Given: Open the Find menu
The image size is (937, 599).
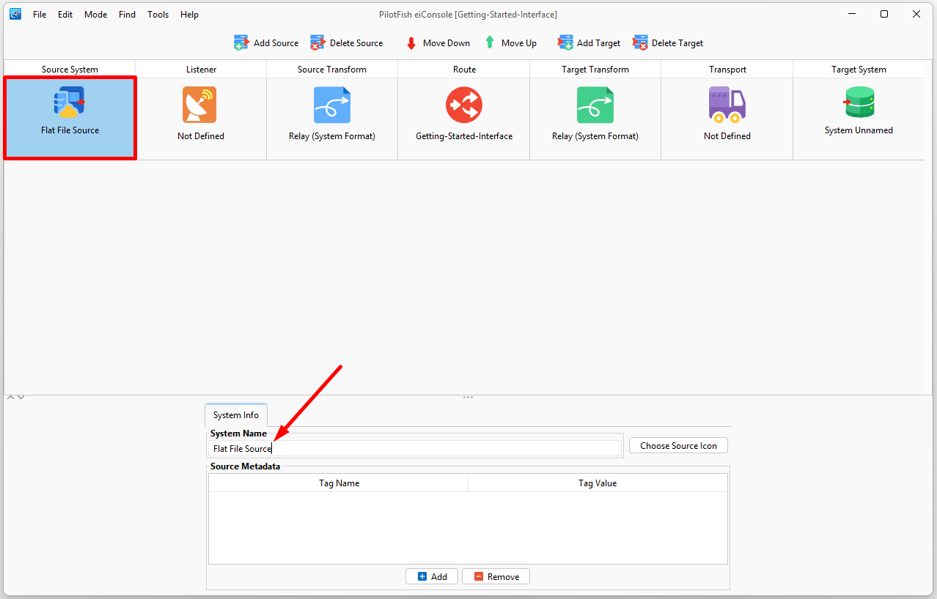Looking at the screenshot, I should coord(127,15).
